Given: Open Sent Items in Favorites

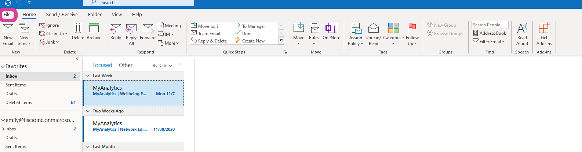Looking at the screenshot, I should click(40, 85).
